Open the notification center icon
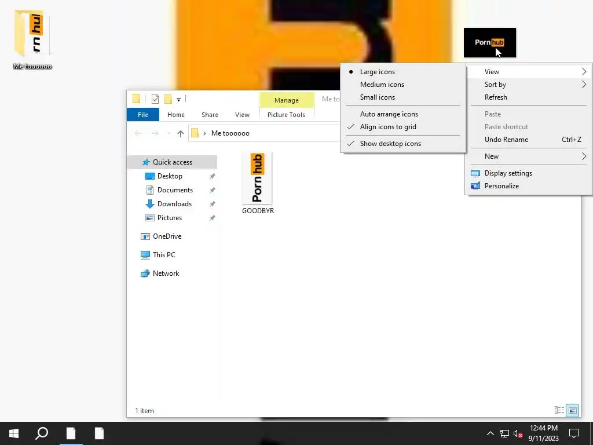 (x=574, y=433)
